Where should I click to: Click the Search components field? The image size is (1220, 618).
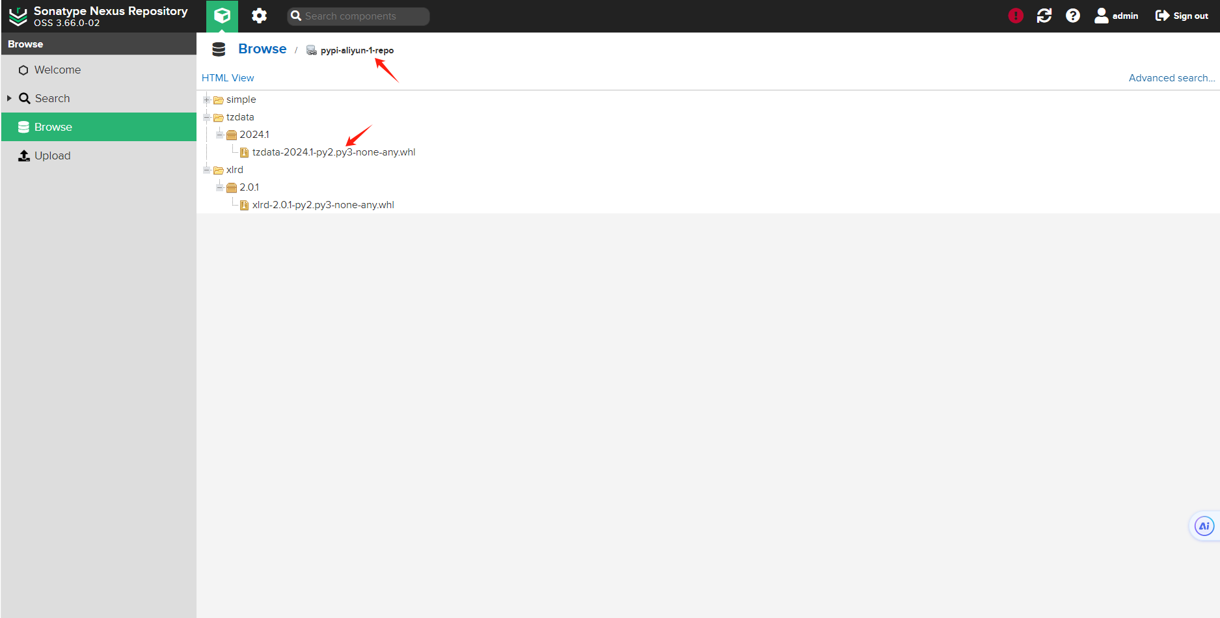pyautogui.click(x=359, y=16)
